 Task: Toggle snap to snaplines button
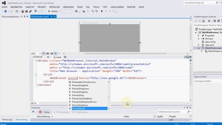[x=55, y=53]
